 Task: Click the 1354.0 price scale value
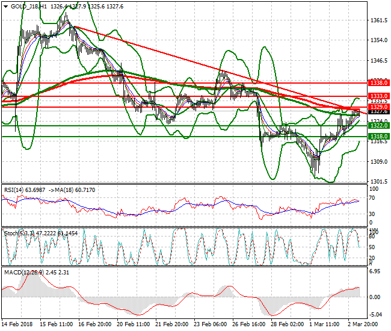(379, 40)
